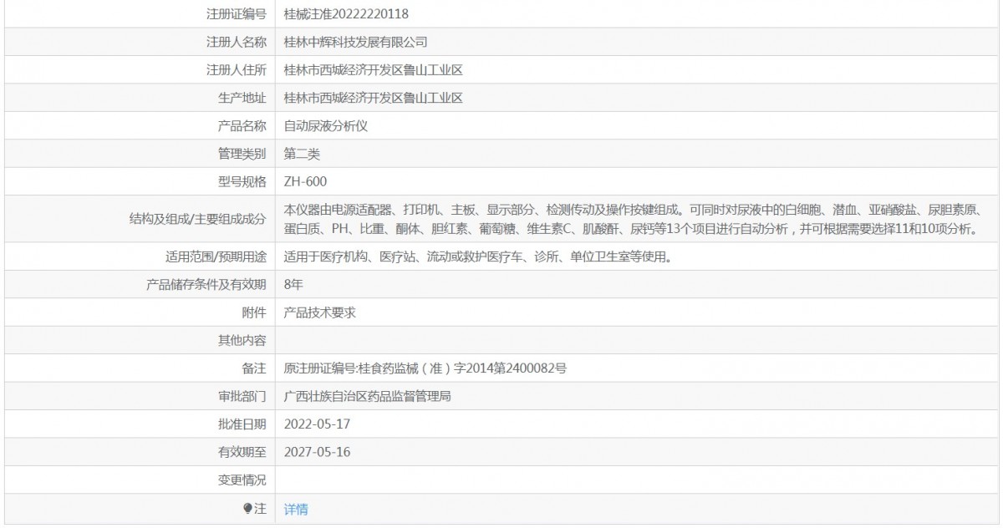Select the 结构及组成/主要组成成分 label
1003x528 pixels.
click(x=196, y=219)
